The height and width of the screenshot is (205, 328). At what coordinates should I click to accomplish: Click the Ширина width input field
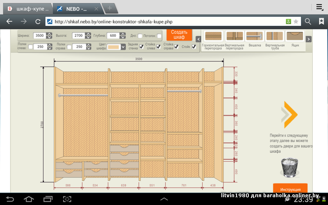pyautogui.click(x=40, y=36)
